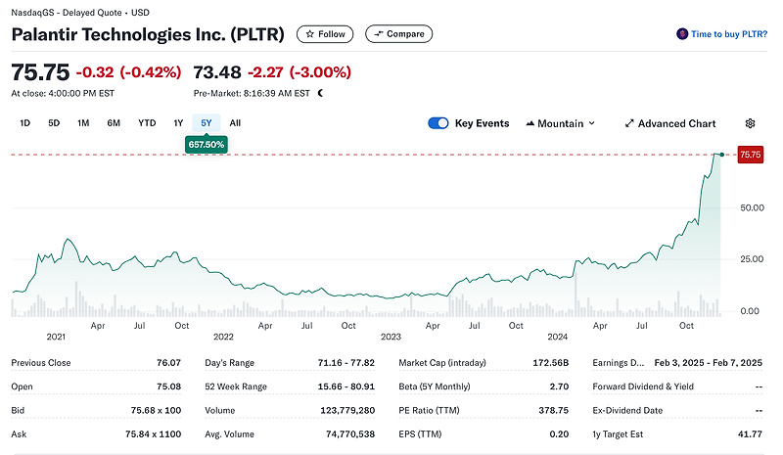Select the 5D time range tab
The image size is (783, 455).
pyautogui.click(x=54, y=123)
